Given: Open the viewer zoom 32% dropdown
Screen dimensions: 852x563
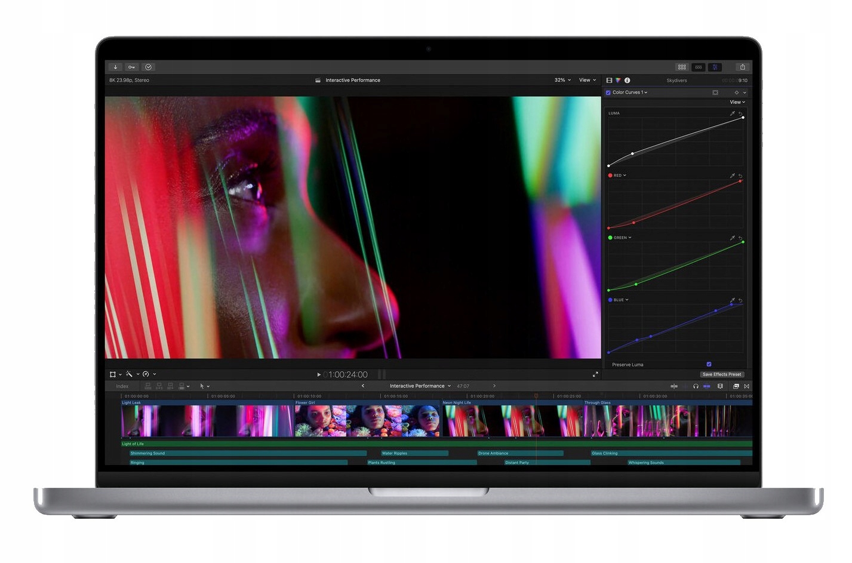Looking at the screenshot, I should click(562, 80).
